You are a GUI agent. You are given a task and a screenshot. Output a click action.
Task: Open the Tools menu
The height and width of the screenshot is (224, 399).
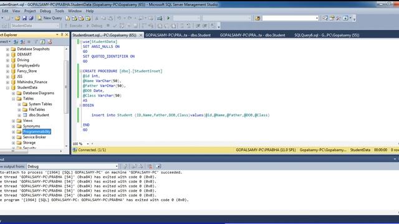pyautogui.click(x=59, y=11)
